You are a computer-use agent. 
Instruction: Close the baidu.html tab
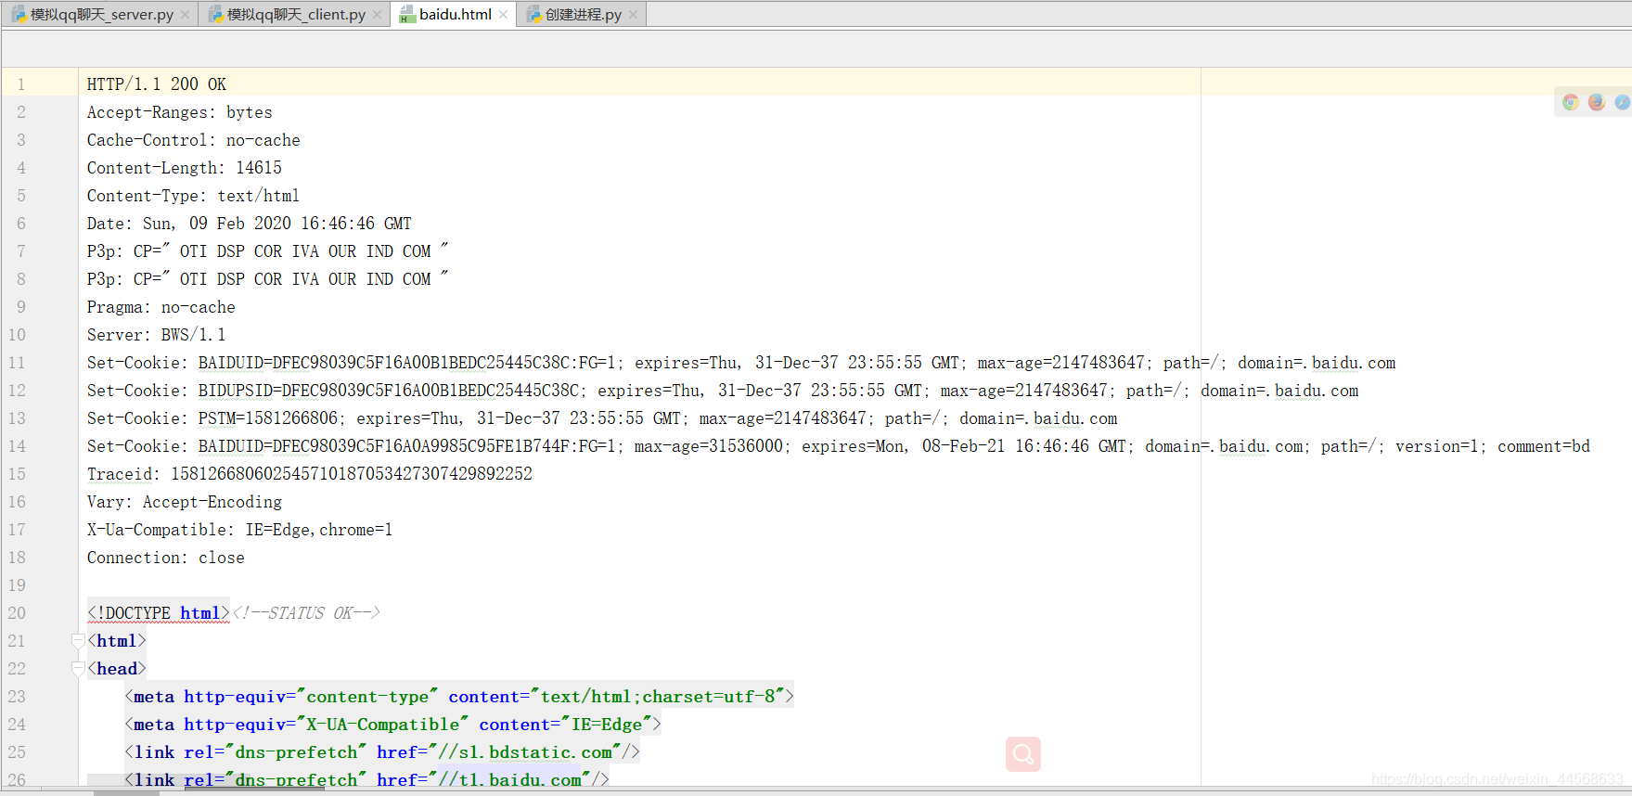(503, 15)
